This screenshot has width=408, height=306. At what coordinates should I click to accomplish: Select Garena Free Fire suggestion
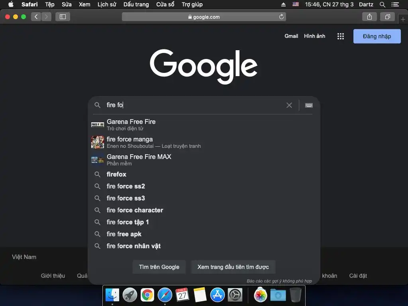click(x=204, y=125)
